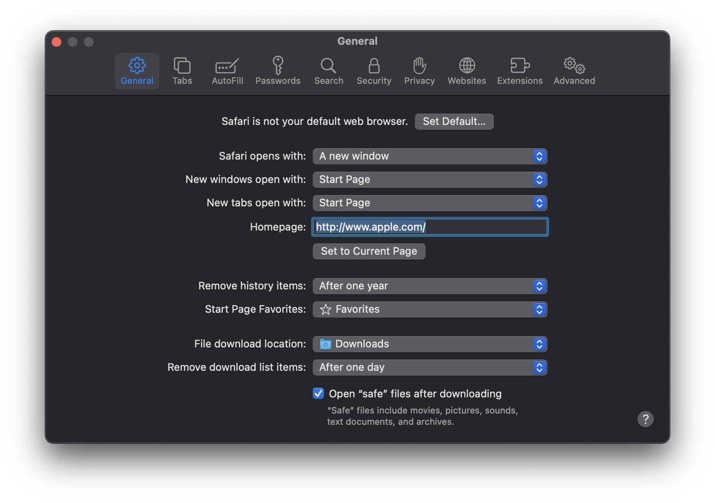The image size is (715, 503).
Task: Click the Homepage URL text field
Action: (430, 227)
